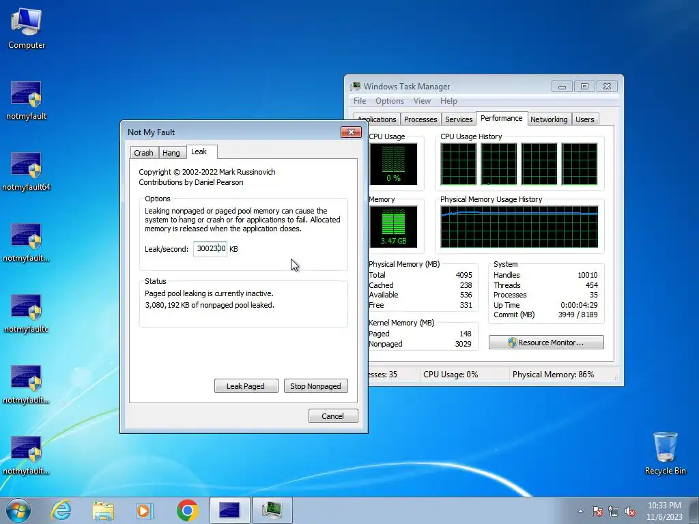Image resolution: width=699 pixels, height=524 pixels.
Task: Select the Performance tab
Action: point(502,118)
